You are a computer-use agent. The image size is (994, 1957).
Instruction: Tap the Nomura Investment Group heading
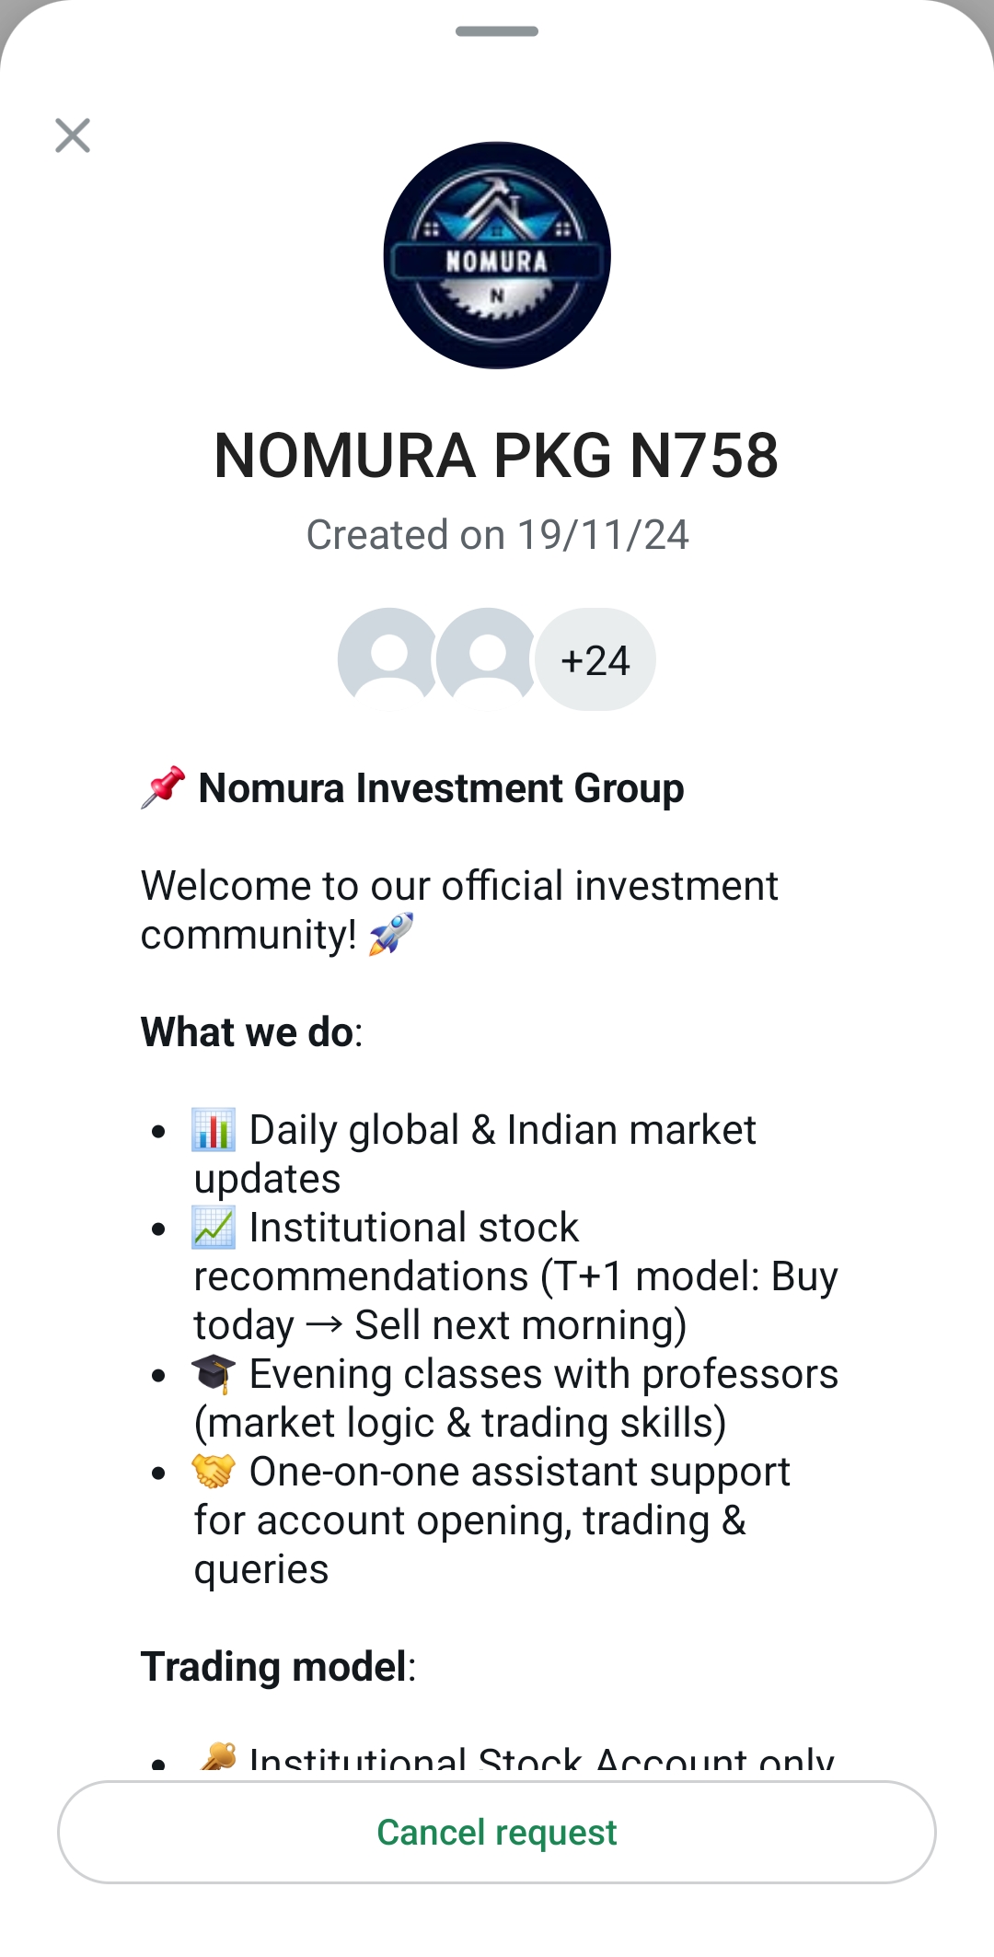pyautogui.click(x=441, y=788)
